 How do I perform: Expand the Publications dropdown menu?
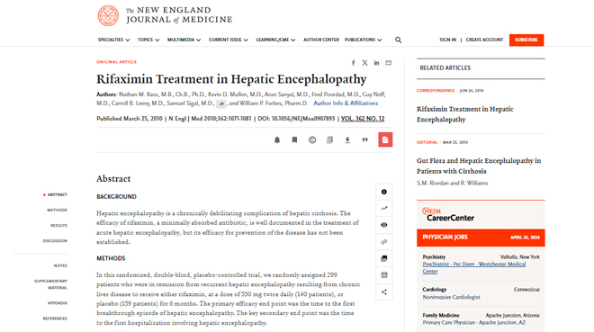point(364,40)
